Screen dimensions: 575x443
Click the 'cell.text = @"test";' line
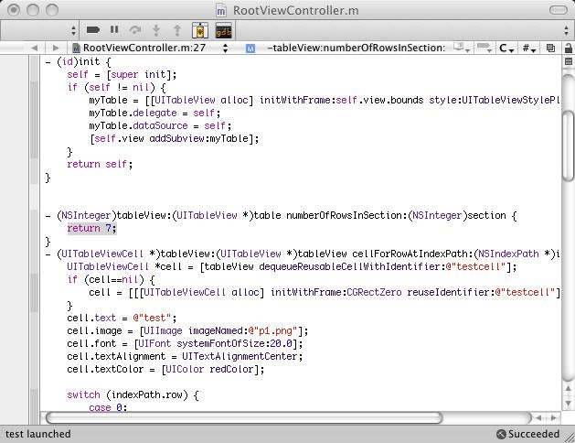point(122,318)
